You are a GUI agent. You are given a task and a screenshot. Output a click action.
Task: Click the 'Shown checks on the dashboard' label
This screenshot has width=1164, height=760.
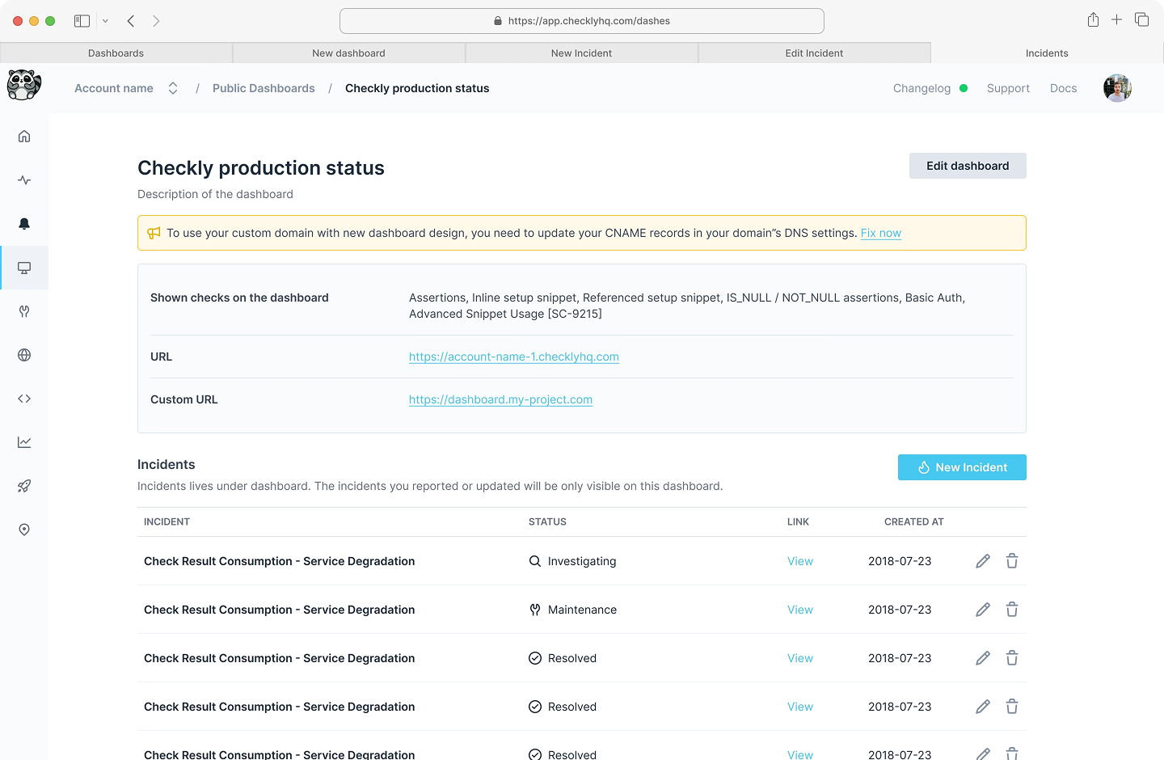(x=239, y=298)
